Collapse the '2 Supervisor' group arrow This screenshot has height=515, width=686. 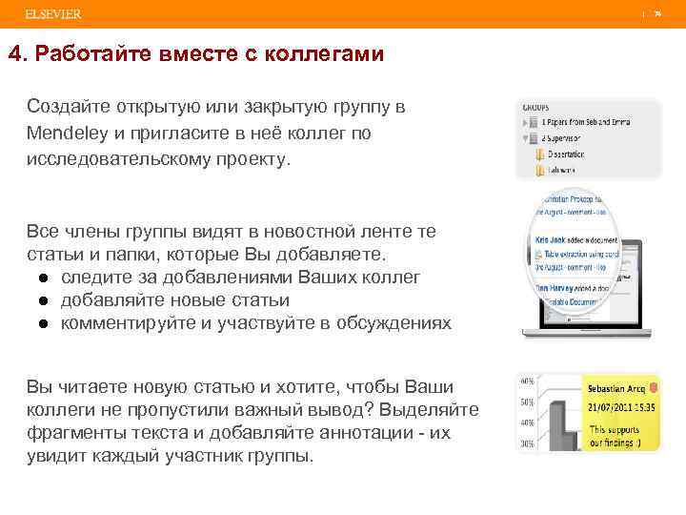tap(525, 138)
